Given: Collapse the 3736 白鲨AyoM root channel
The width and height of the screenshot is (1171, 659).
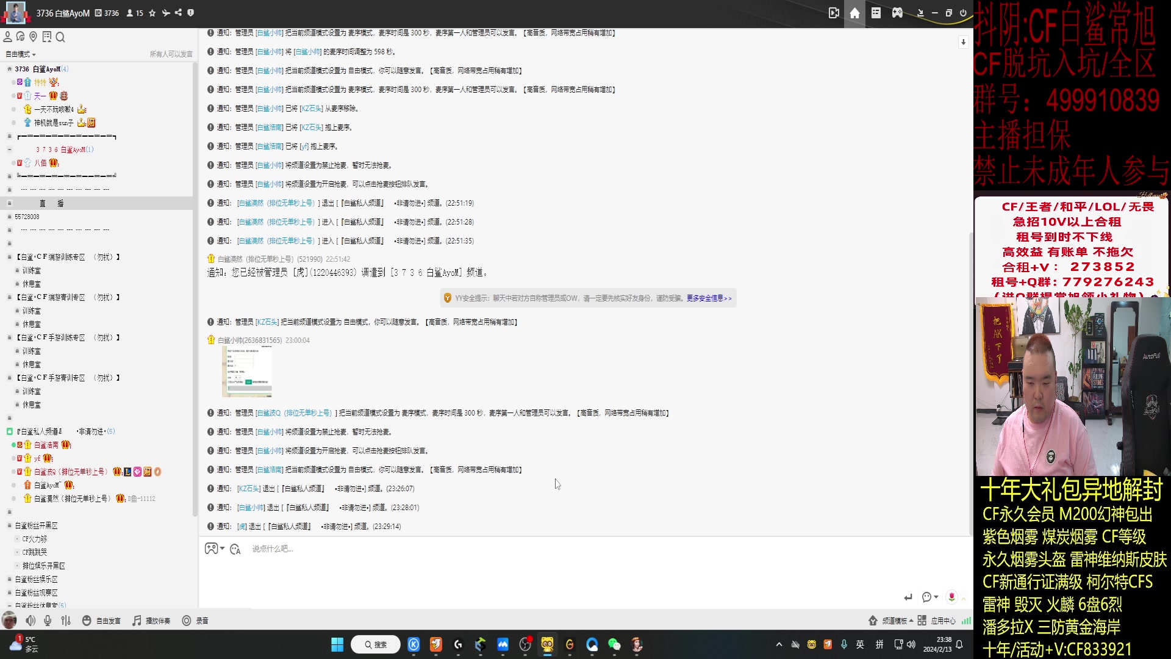Looking at the screenshot, I should (9, 69).
